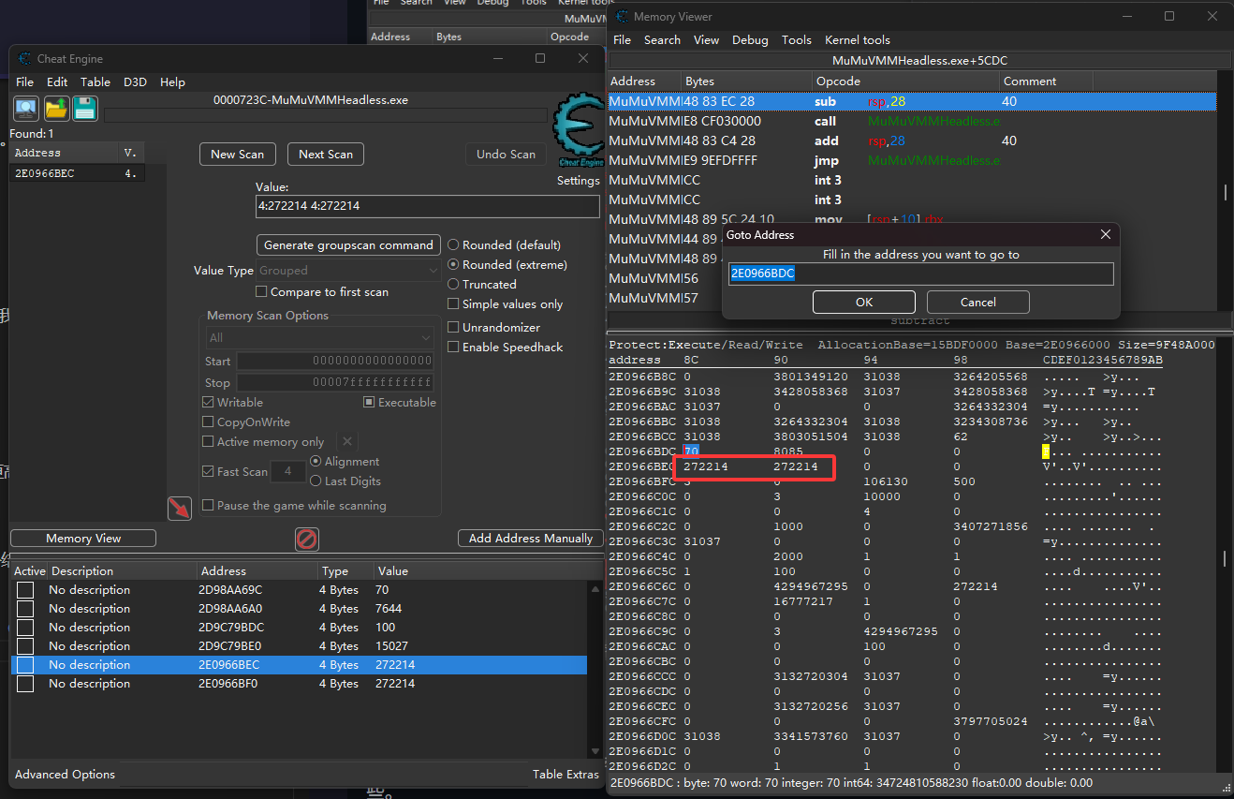Click the red clear address list icon
1234x799 pixels.
(307, 539)
